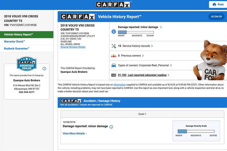The width and height of the screenshot is (227, 151).
Task: Click the 2018 Volvo V90 Cross Country T5 sidebar title
Action: pyautogui.click(x=21, y=18)
